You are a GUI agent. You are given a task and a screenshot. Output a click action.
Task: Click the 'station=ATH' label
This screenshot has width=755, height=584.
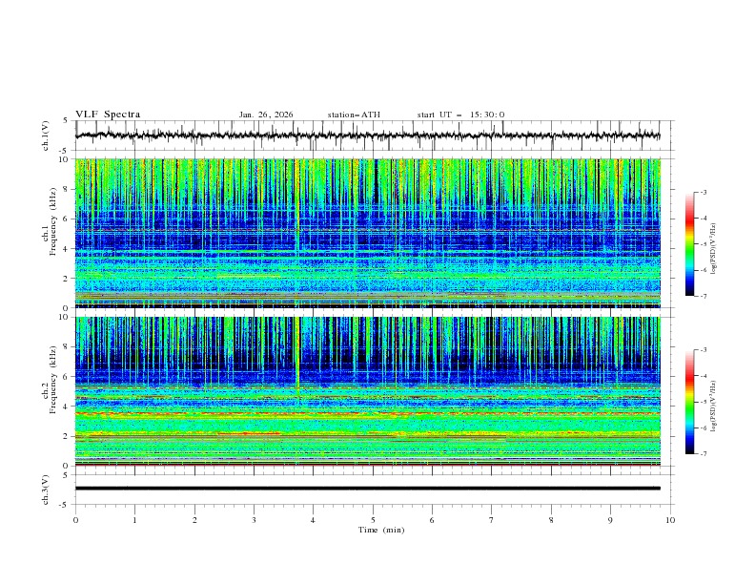point(354,115)
